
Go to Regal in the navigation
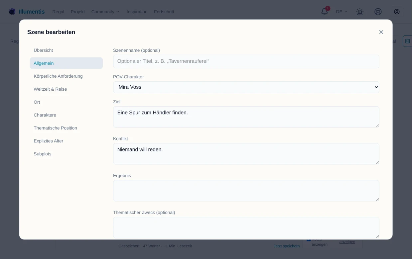(58, 12)
